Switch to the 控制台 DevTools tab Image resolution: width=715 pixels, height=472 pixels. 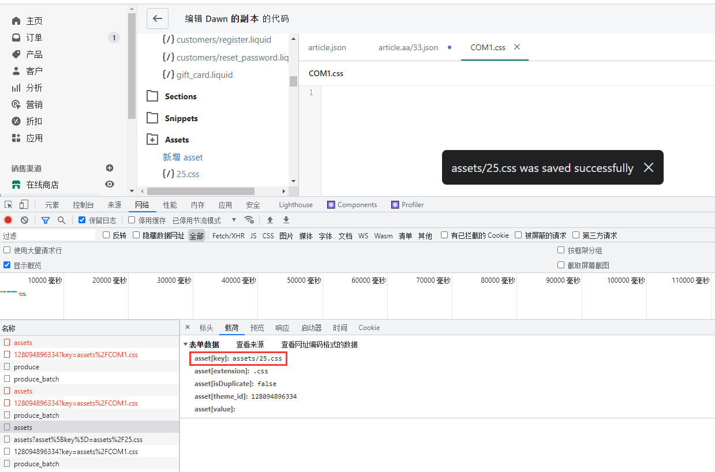coord(83,205)
